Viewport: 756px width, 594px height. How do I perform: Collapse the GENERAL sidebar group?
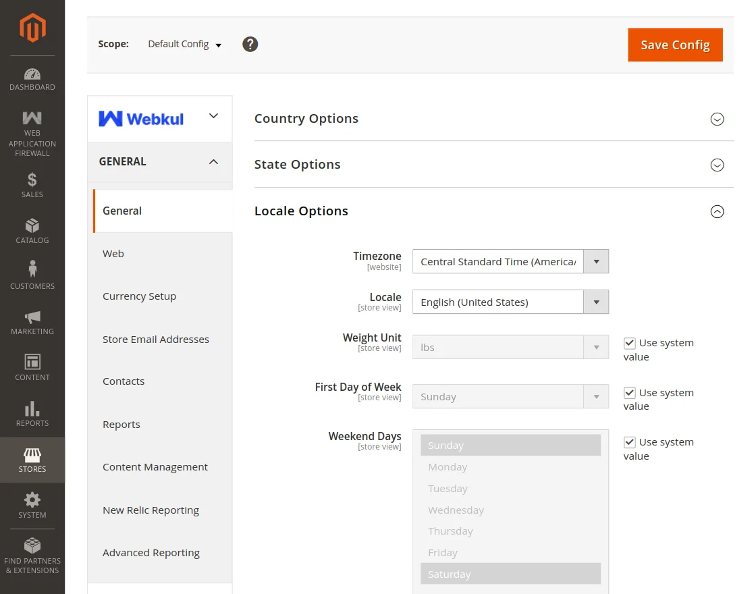(x=213, y=162)
